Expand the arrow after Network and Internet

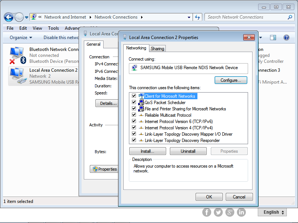click(91, 17)
